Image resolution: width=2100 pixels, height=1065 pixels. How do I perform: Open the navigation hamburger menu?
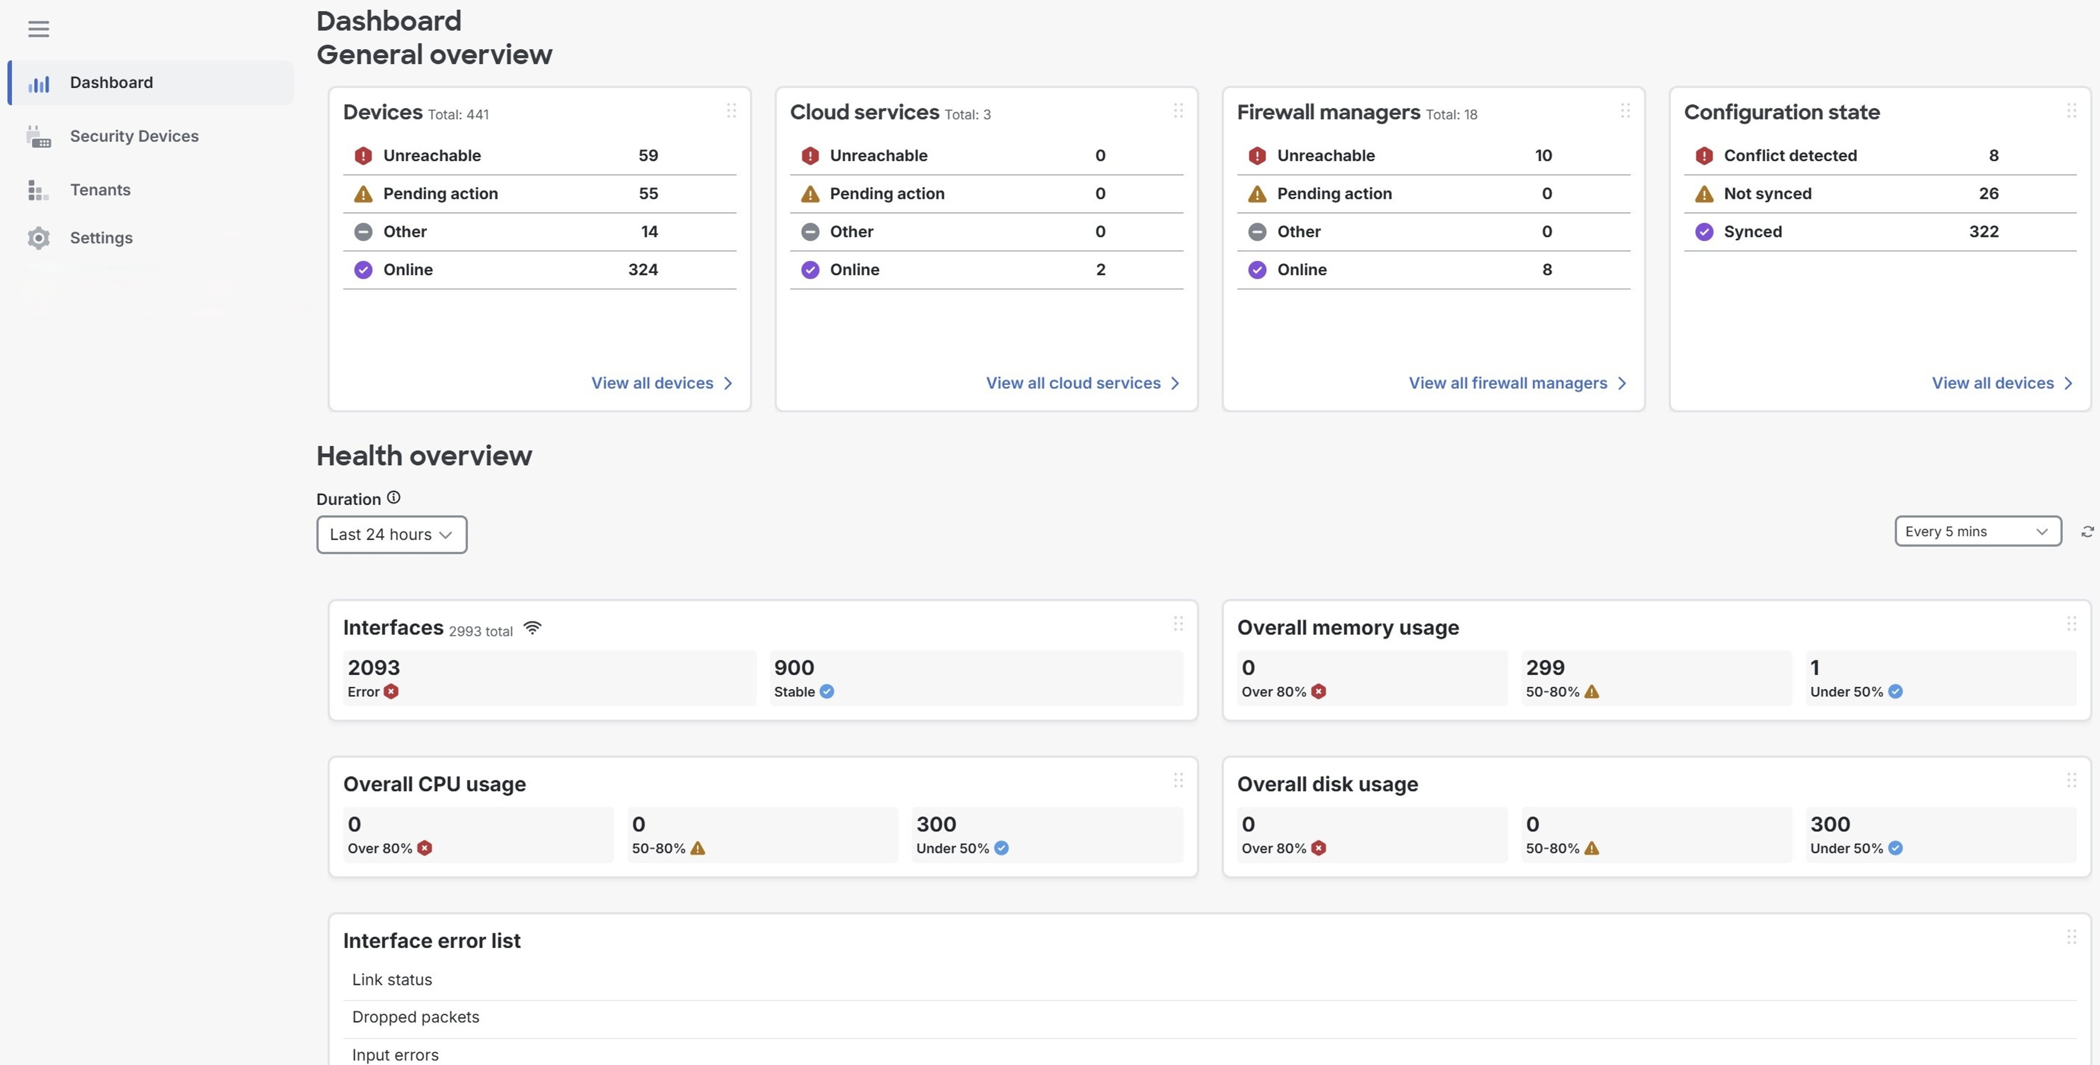(x=38, y=29)
